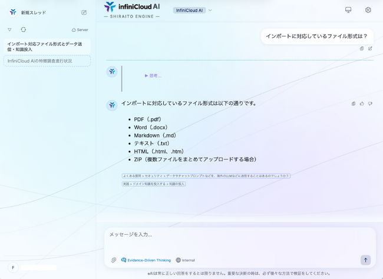Image resolution: width=383 pixels, height=279 pixels.
Task: Click the AI disclaimer text at bottom
Action: point(239,273)
